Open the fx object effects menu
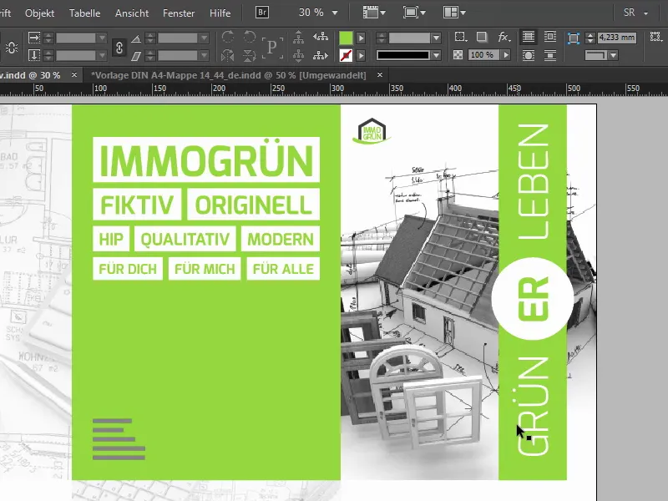This screenshot has height=501, width=668. 504,37
